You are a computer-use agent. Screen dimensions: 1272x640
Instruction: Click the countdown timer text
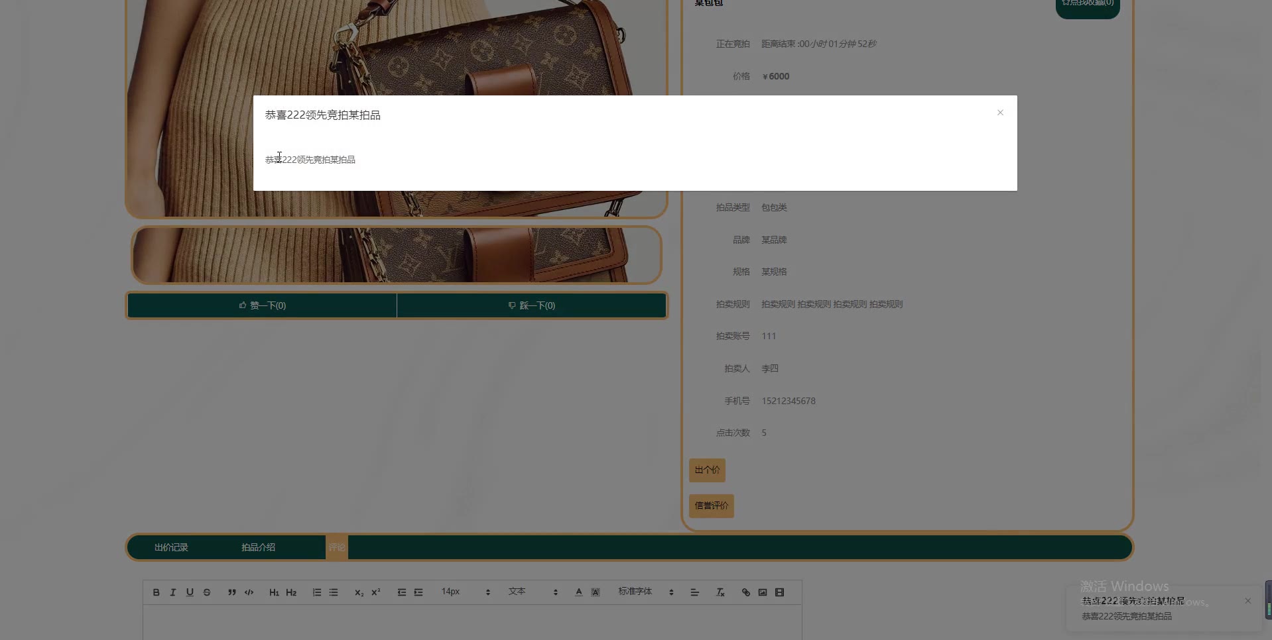(x=819, y=44)
